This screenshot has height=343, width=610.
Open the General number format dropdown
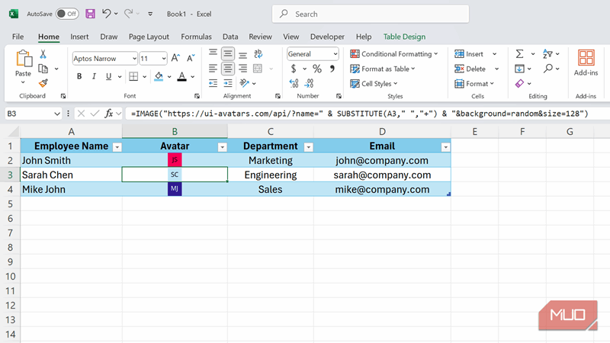(x=335, y=54)
